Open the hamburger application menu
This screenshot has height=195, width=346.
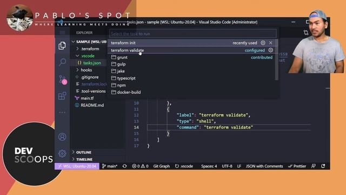pyautogui.click(x=62, y=32)
